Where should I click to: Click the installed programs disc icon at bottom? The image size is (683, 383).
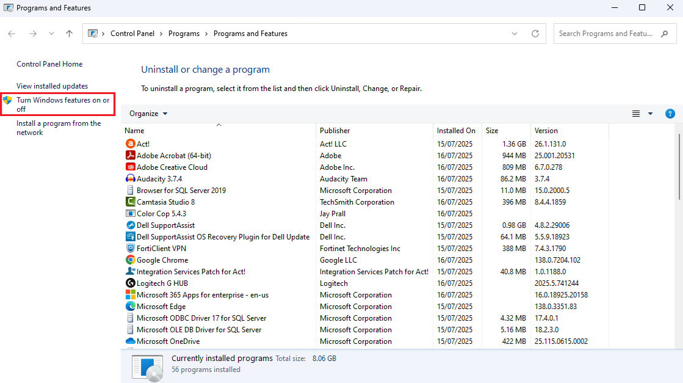(148, 367)
